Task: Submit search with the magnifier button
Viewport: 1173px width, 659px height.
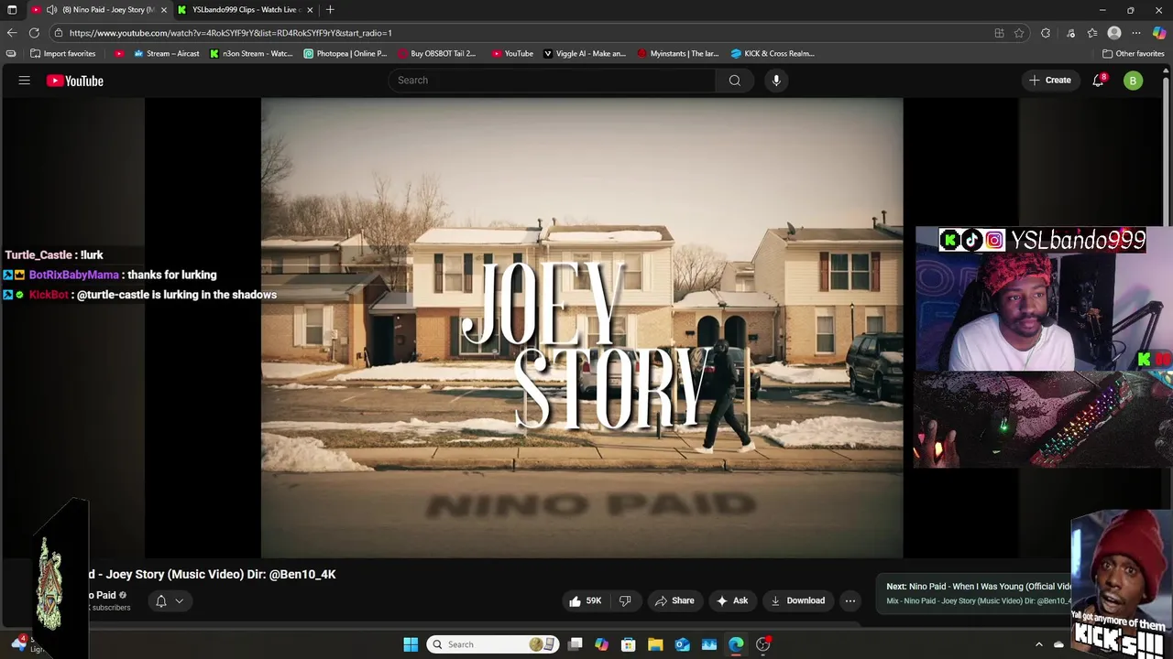Action: tap(734, 81)
